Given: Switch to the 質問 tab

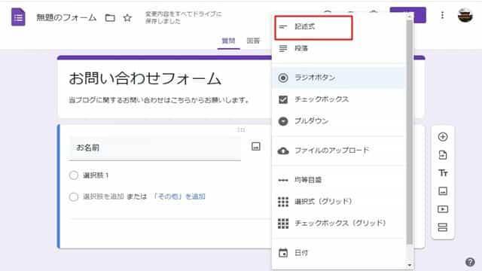Looking at the screenshot, I should click(228, 41).
